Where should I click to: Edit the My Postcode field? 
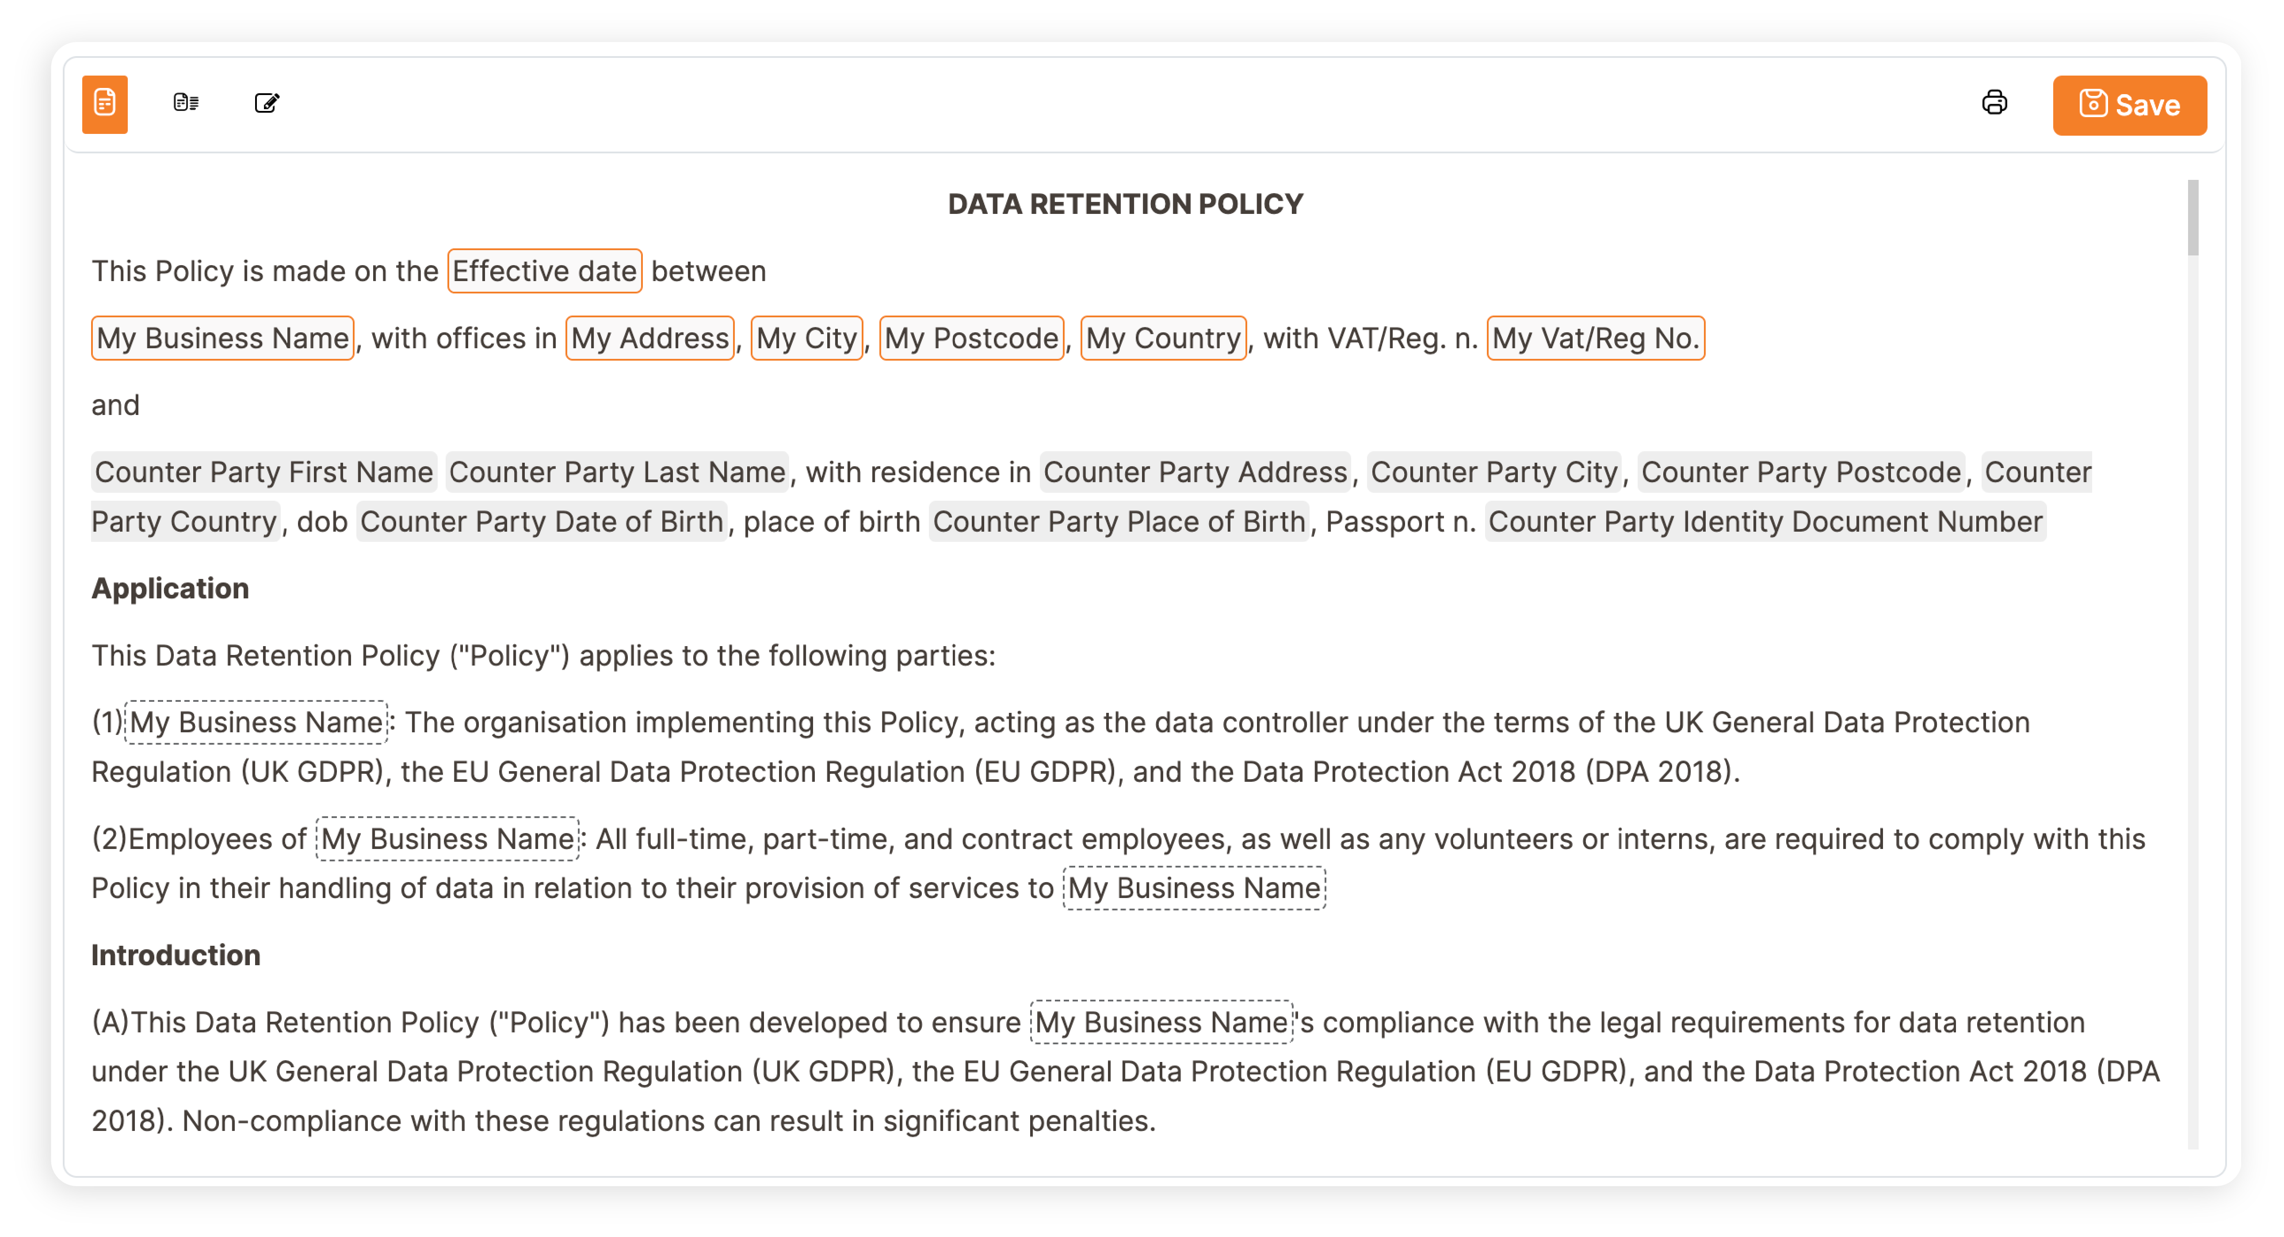971,339
